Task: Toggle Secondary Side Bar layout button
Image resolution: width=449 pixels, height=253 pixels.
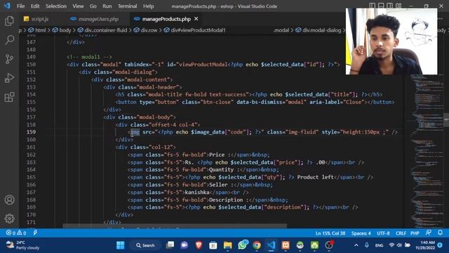Action: point(390,6)
